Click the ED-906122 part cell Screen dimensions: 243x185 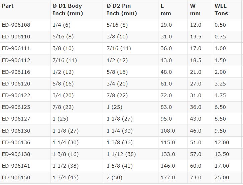(16, 96)
